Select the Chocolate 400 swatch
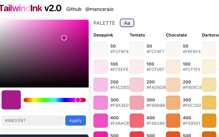219x137 pixels. [x=173, y=120]
